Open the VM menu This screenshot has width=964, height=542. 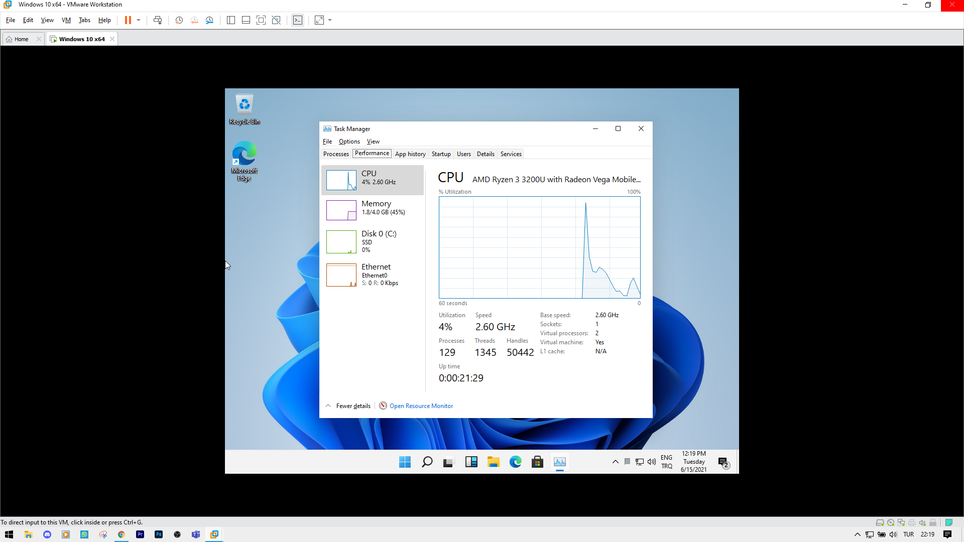coord(66,20)
